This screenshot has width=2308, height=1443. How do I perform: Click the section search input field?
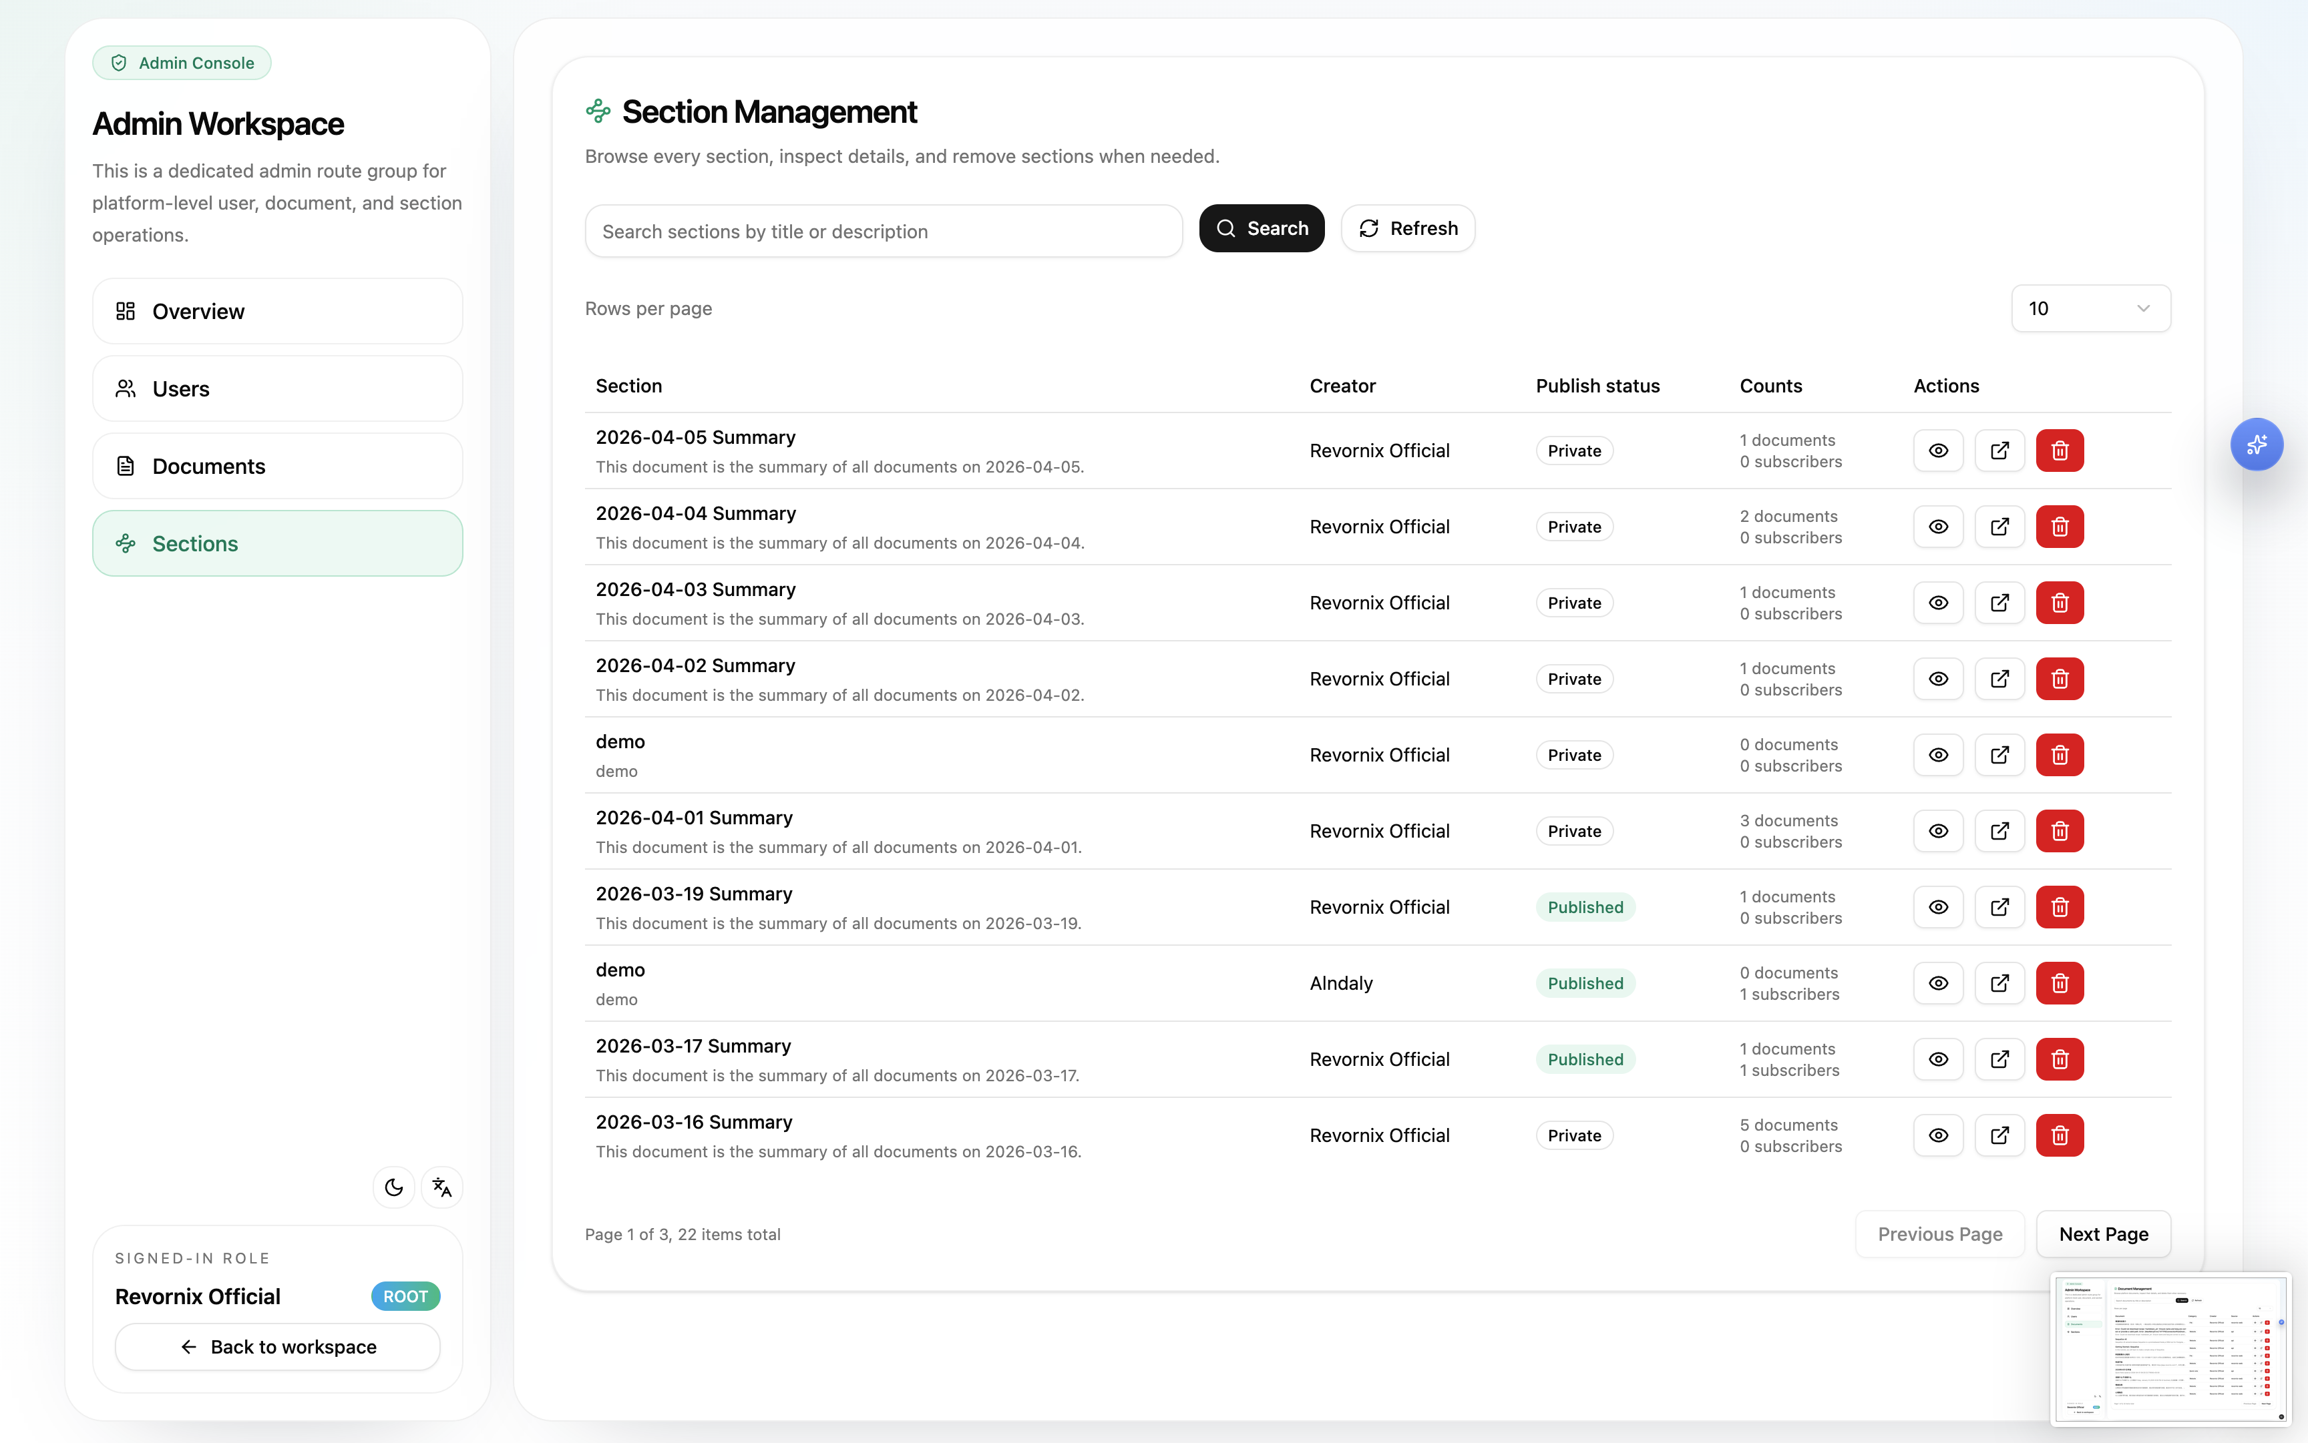pos(884,231)
